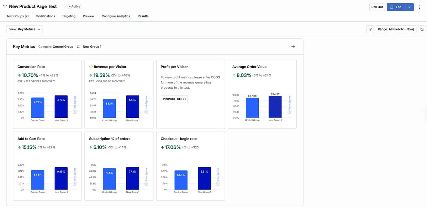
Task: Click the 19.59% revenue lift value
Action: click(x=101, y=75)
